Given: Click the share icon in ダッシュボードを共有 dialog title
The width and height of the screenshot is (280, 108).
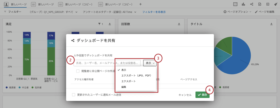Looking at the screenshot, I should tap(73, 41).
